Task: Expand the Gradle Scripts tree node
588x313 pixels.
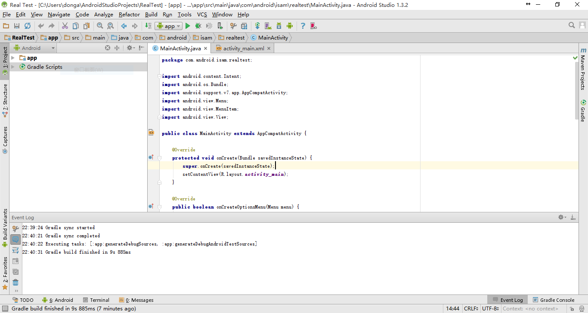Action: tap(13, 67)
